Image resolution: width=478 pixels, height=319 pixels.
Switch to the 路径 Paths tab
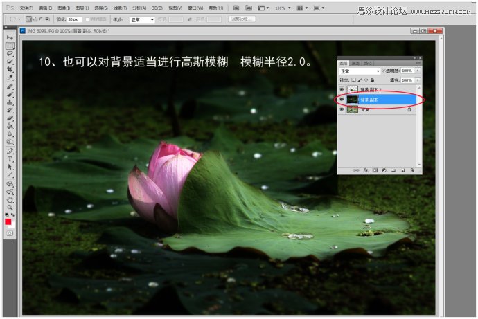click(368, 63)
